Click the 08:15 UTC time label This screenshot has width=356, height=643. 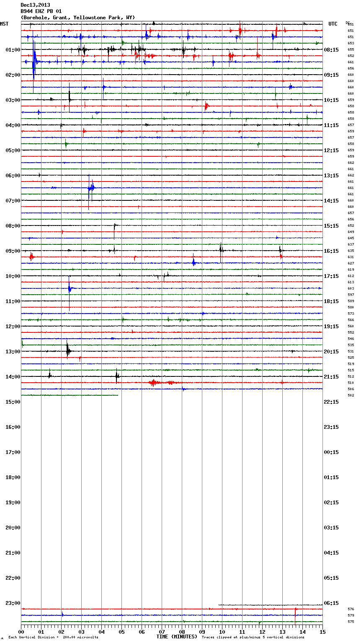click(x=331, y=50)
